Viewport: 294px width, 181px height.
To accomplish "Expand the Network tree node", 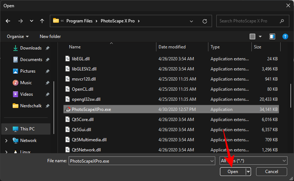I will tap(6, 141).
